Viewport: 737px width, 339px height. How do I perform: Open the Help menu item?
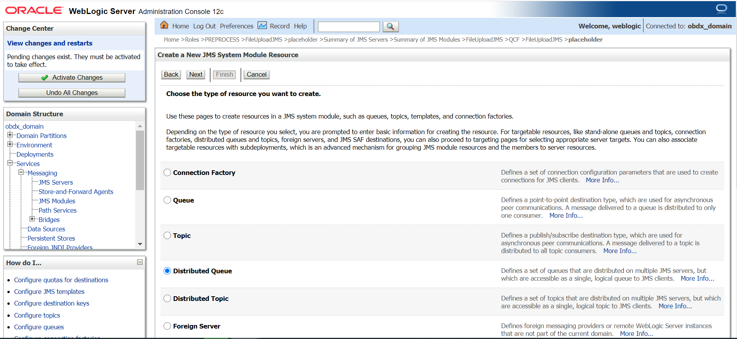point(300,26)
